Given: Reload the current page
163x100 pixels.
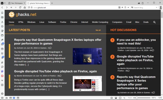Looking at the screenshot, I should click(20, 7).
